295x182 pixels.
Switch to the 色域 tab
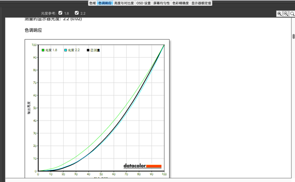pyautogui.click(x=93, y=3)
